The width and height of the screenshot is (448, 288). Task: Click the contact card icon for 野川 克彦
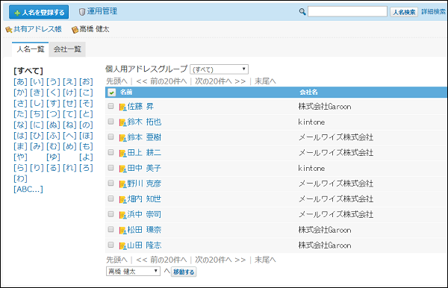pos(123,184)
